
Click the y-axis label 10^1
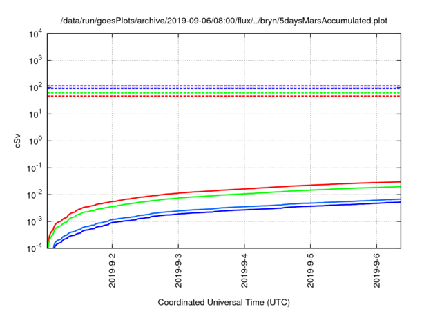coord(36,114)
